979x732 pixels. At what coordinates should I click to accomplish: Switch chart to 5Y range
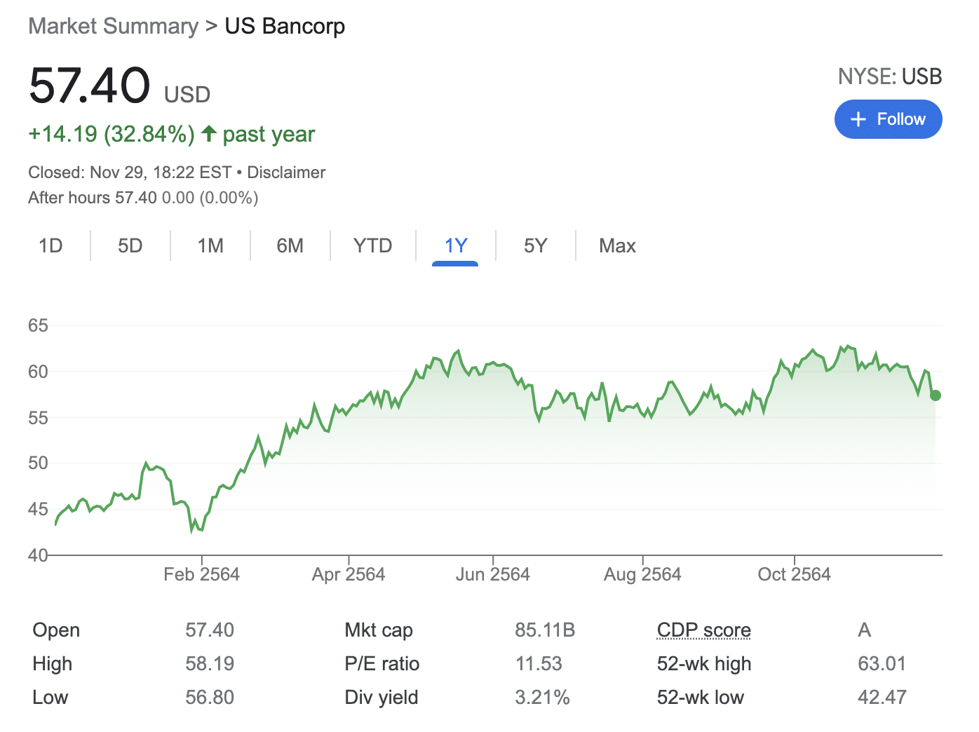pos(535,245)
